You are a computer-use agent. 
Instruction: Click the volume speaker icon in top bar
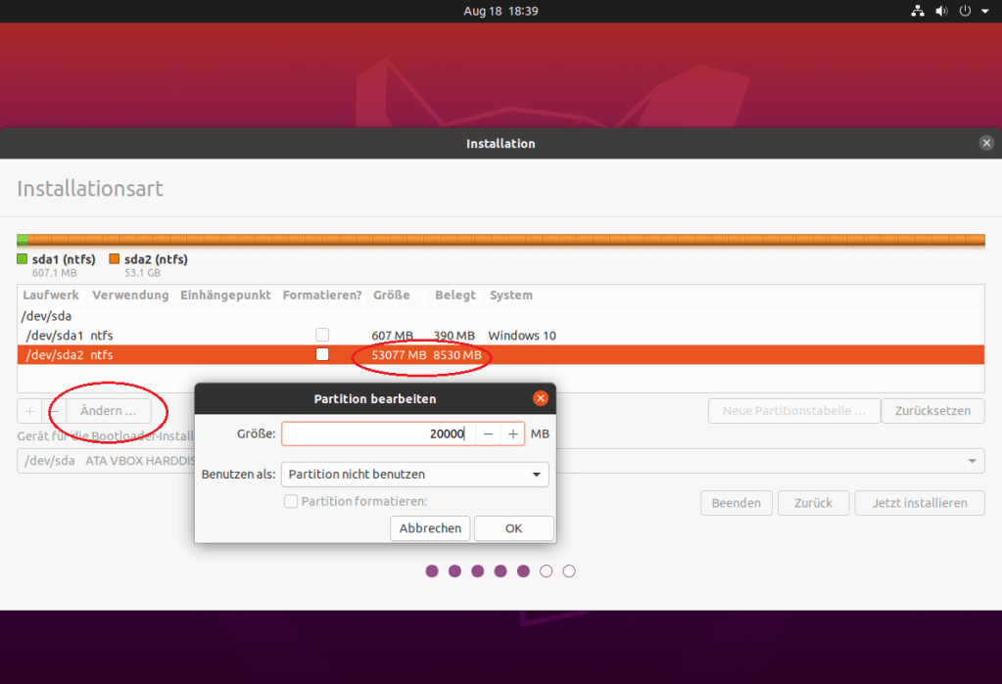pos(941,11)
